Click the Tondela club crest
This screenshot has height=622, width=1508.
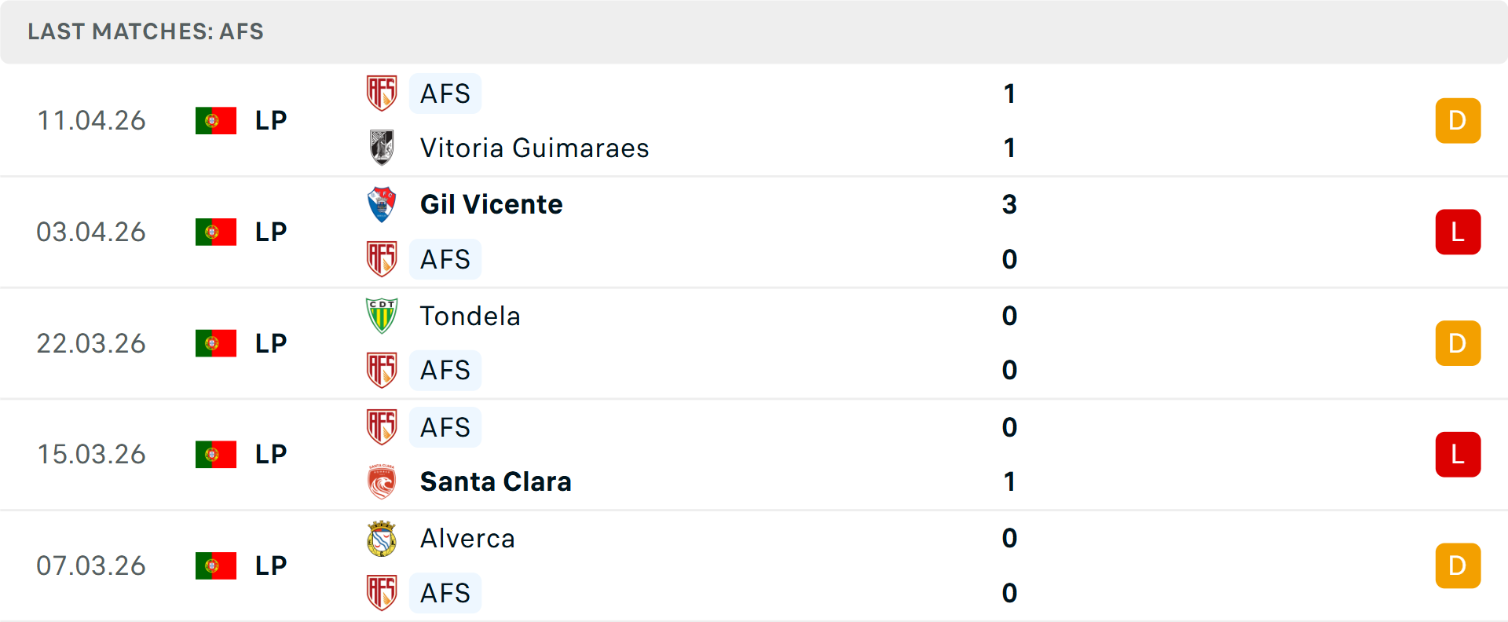382,316
